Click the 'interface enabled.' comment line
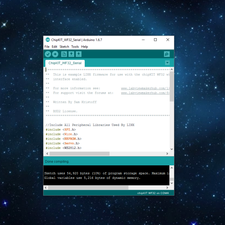Image resolution: width=225 pixels, height=225 pixels. pos(66,79)
